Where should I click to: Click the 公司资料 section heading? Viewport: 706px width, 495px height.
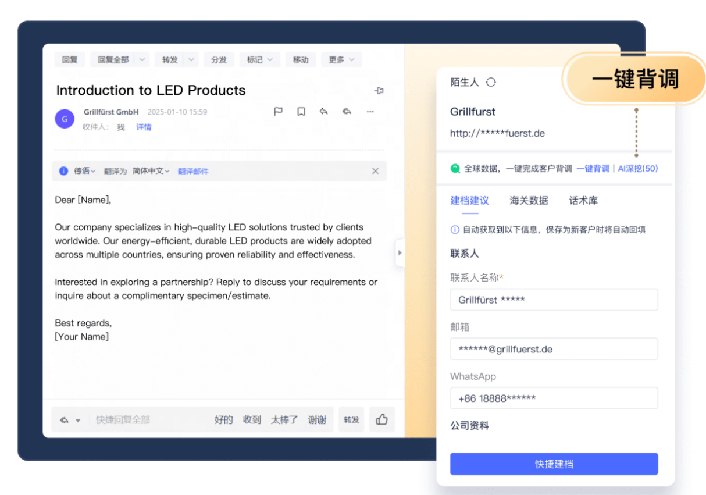tap(469, 426)
